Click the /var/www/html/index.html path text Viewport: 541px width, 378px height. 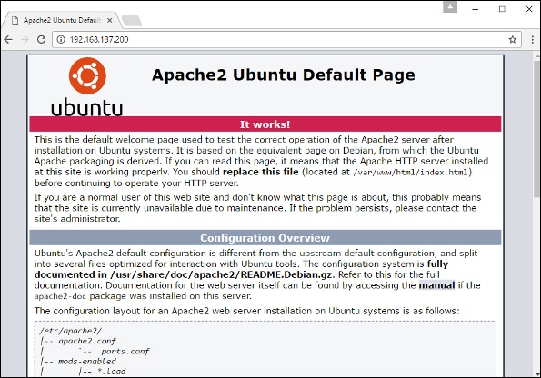[411, 172]
